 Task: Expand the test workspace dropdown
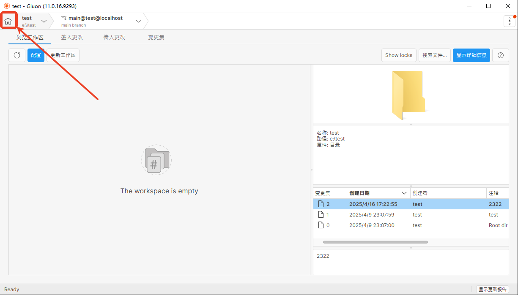click(44, 21)
